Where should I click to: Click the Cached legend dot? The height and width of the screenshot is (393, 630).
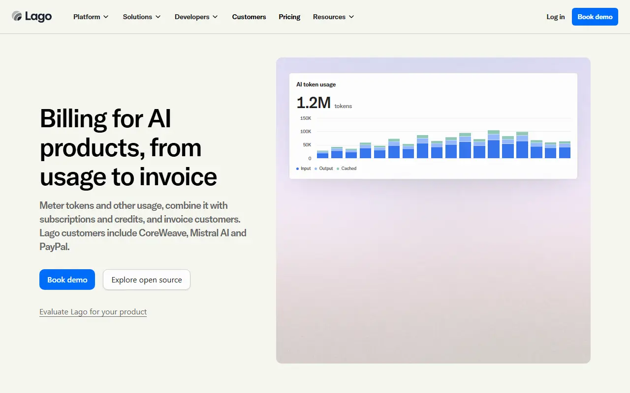coord(338,168)
